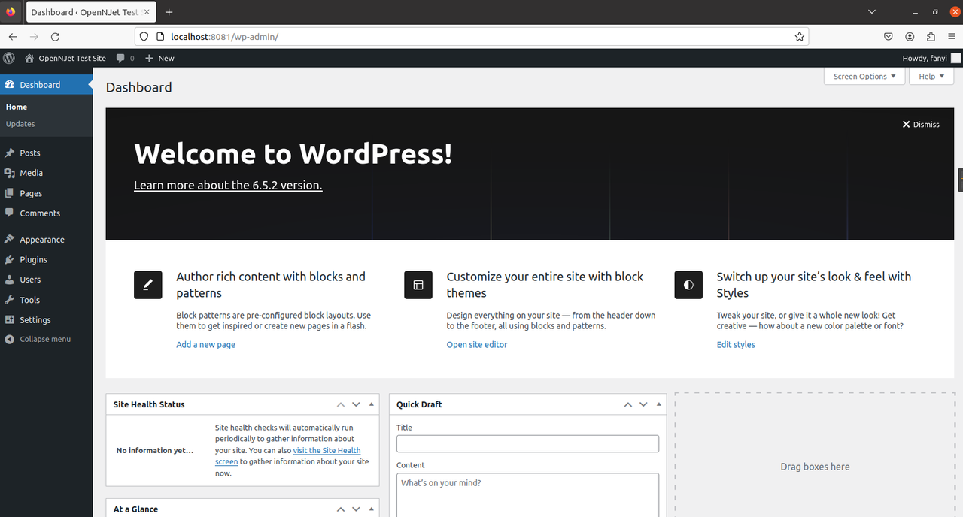Move Quick Draft box up
963x517 pixels.
coord(627,404)
